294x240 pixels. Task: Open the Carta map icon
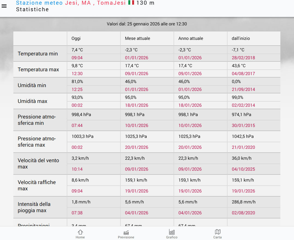click(217, 232)
